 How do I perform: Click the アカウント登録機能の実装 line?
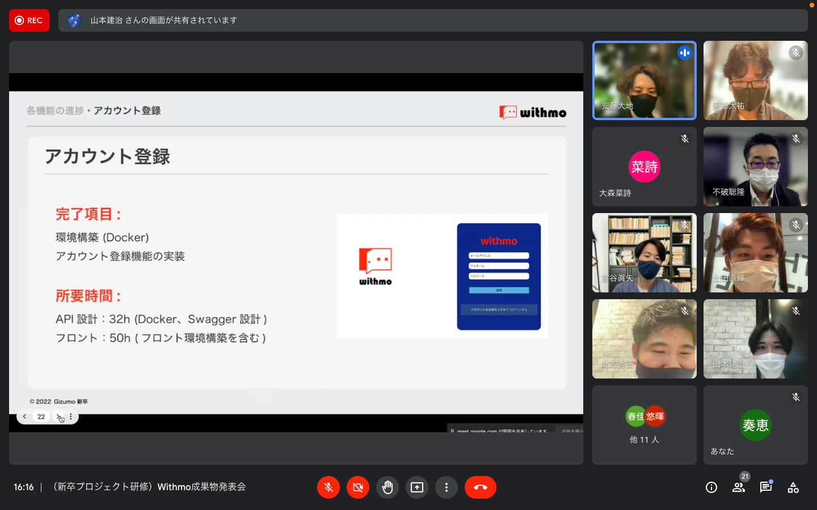coord(120,256)
